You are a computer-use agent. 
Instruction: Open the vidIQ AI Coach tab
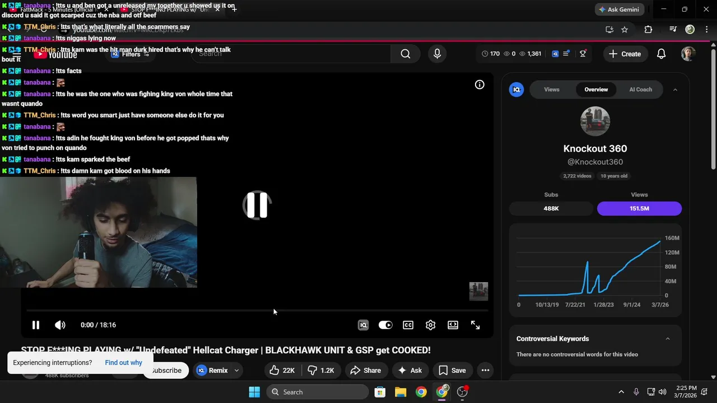[640, 90]
